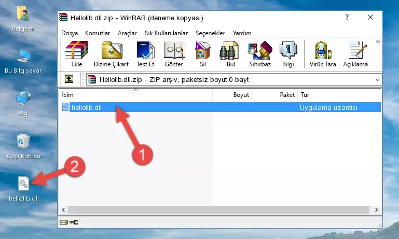Close the WinRAR window
The image size is (399, 239).
tap(370, 17)
